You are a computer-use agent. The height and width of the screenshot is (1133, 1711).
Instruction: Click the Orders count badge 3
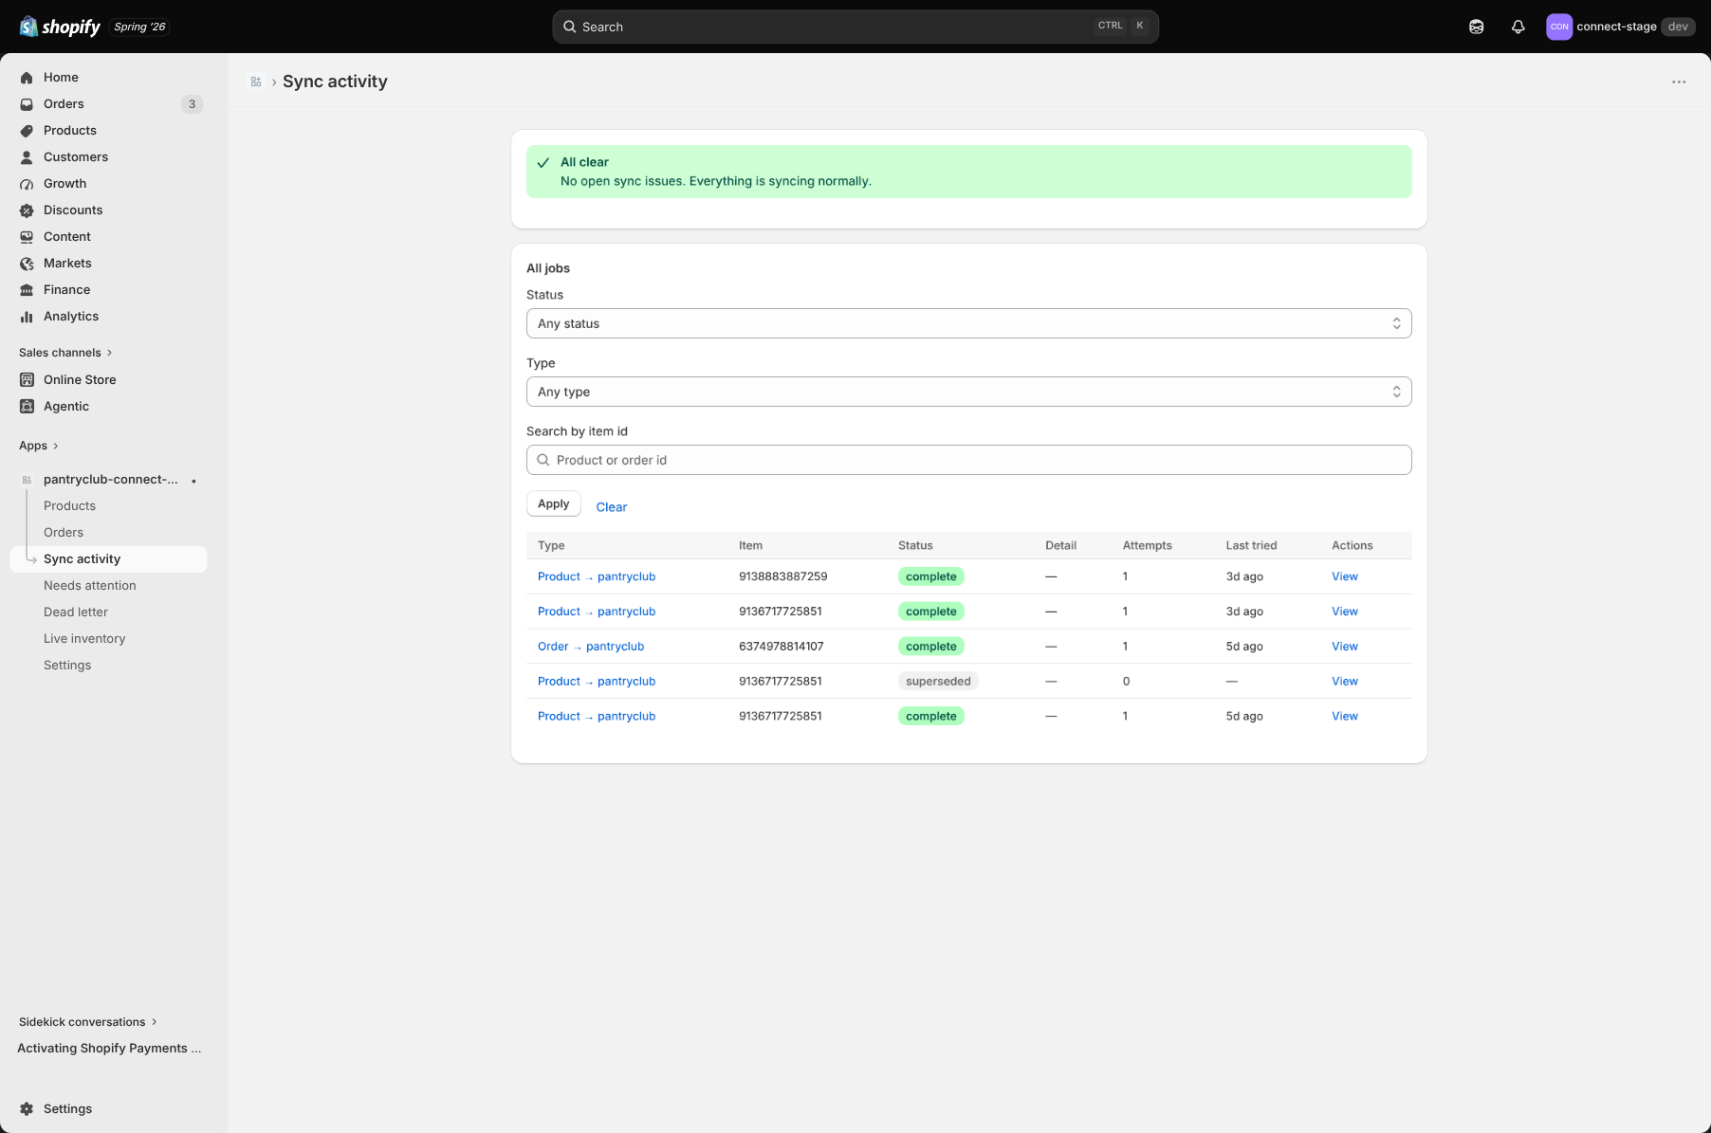point(192,104)
